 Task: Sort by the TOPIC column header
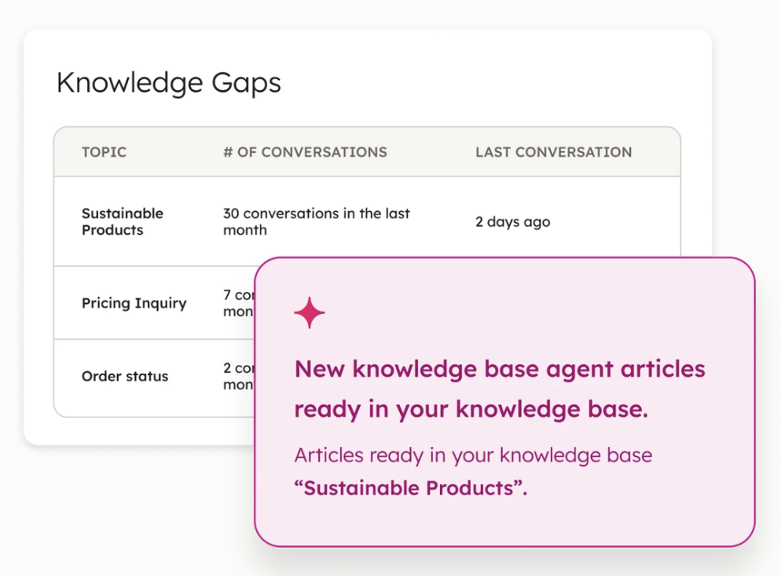coord(104,152)
